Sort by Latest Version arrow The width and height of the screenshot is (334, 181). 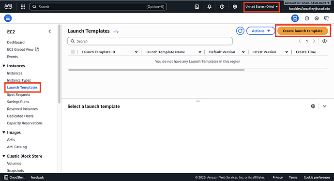pos(287,52)
